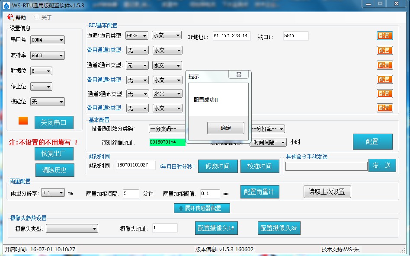The width and height of the screenshot is (410, 256).
Task: Open the 数据位 dropdown
Action: (x=41, y=71)
